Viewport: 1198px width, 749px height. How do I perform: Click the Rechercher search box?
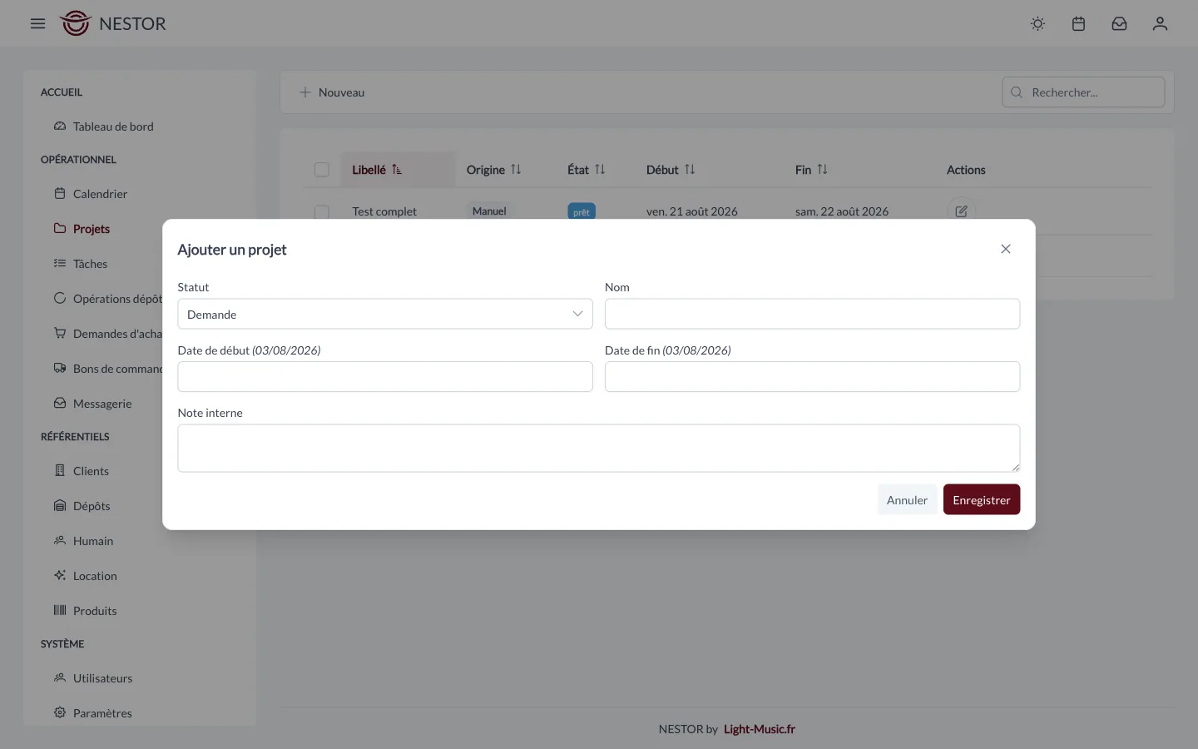pos(1083,92)
